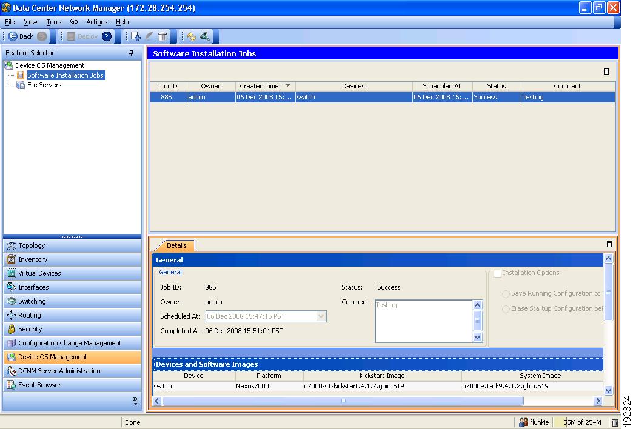Image resolution: width=633 pixels, height=429 pixels.
Task: Select Save Running Configuration radio button
Action: 506,294
